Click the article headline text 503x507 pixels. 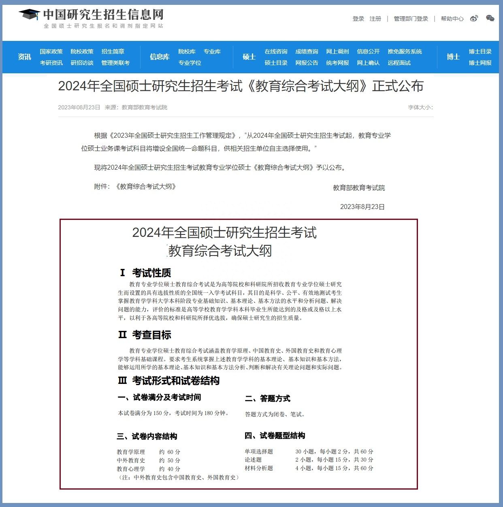tap(241, 86)
